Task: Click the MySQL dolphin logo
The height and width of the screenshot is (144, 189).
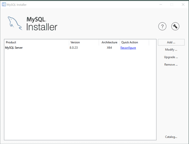Action: (15, 23)
